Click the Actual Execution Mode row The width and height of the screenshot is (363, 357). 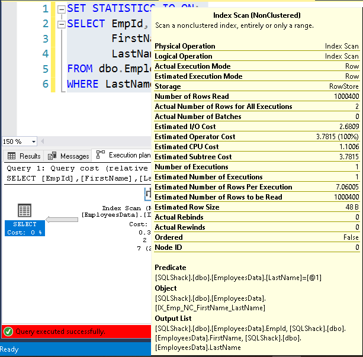pyautogui.click(x=257, y=66)
